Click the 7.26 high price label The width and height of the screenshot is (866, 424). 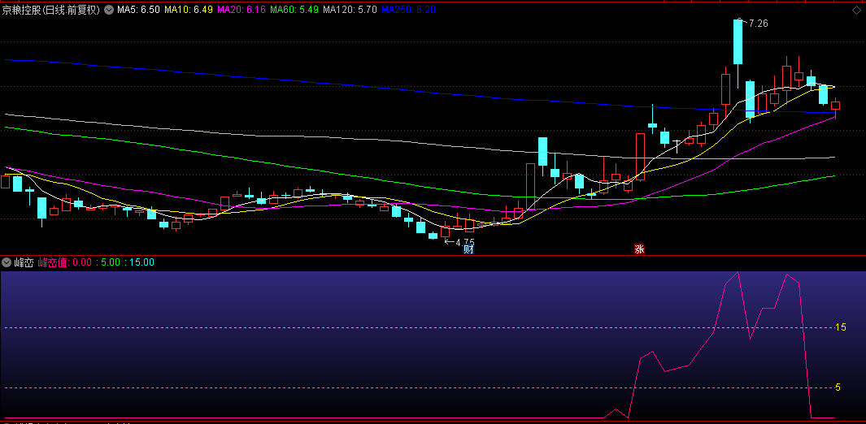click(x=758, y=24)
